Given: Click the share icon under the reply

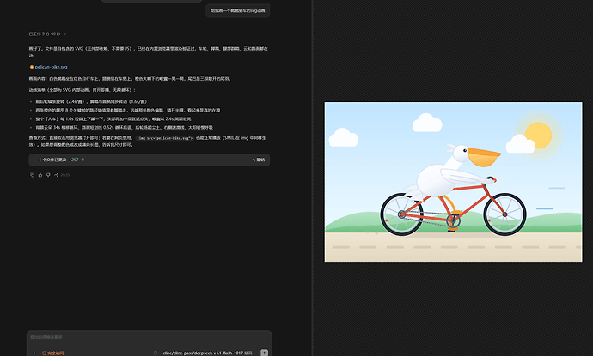Looking at the screenshot, I should point(57,175).
